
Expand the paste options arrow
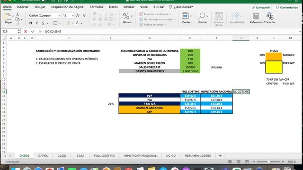point(13,16)
